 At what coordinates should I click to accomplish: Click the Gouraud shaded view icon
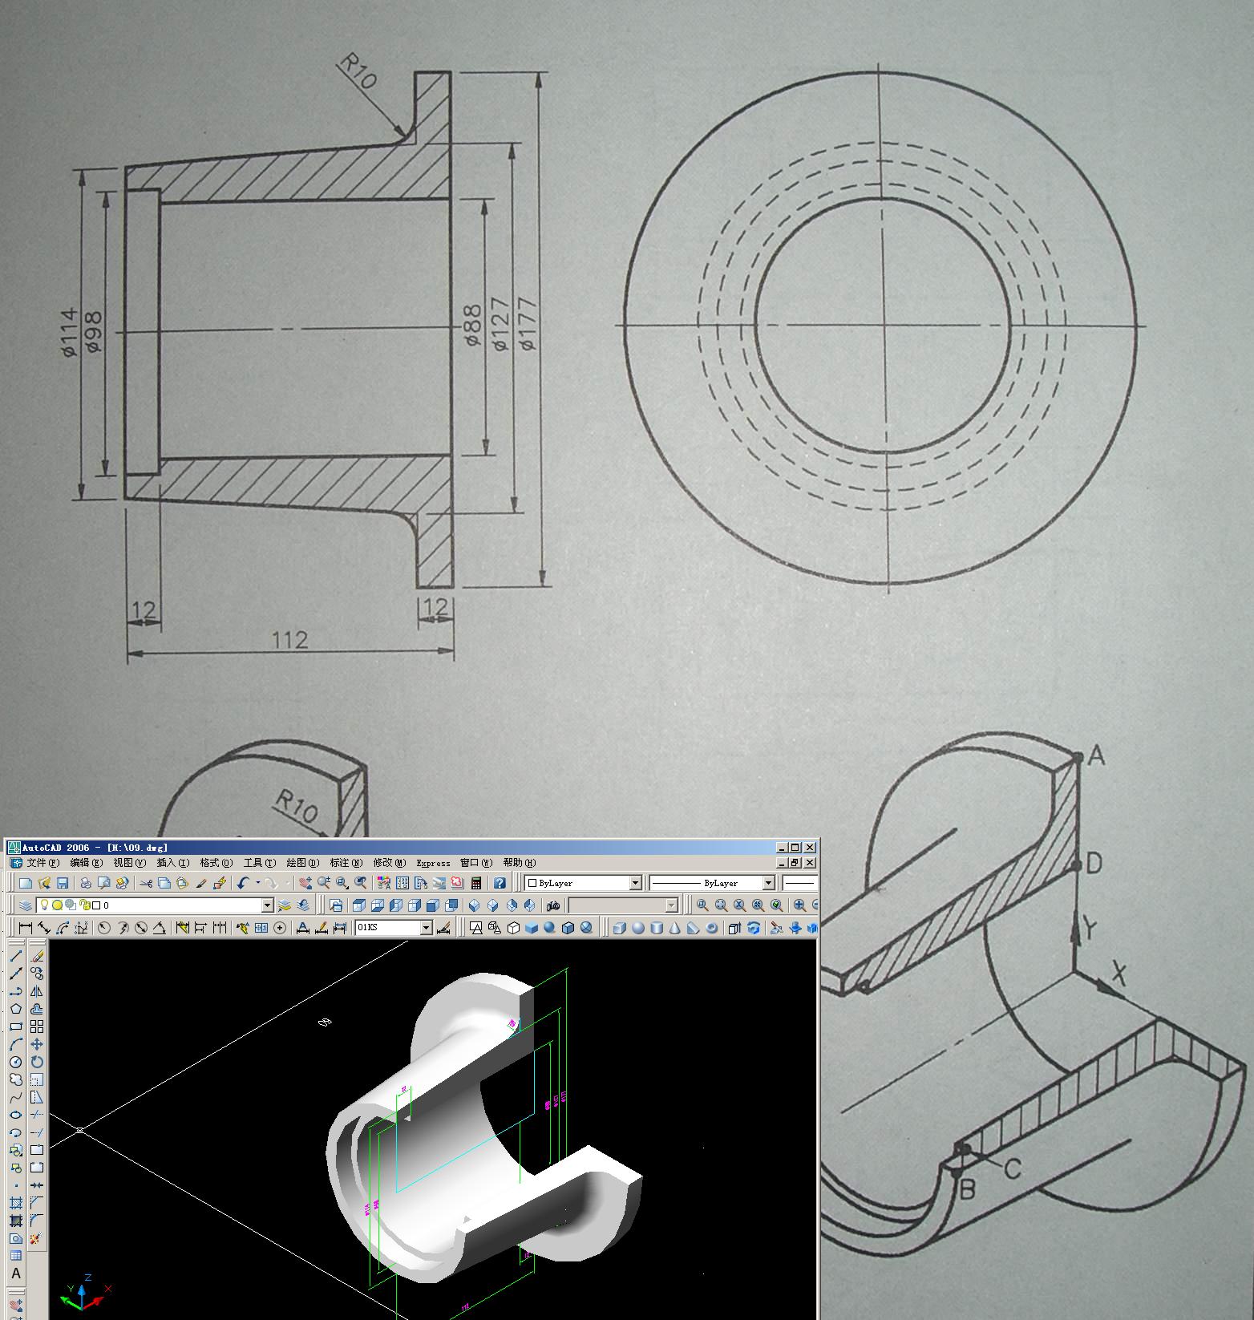[548, 928]
